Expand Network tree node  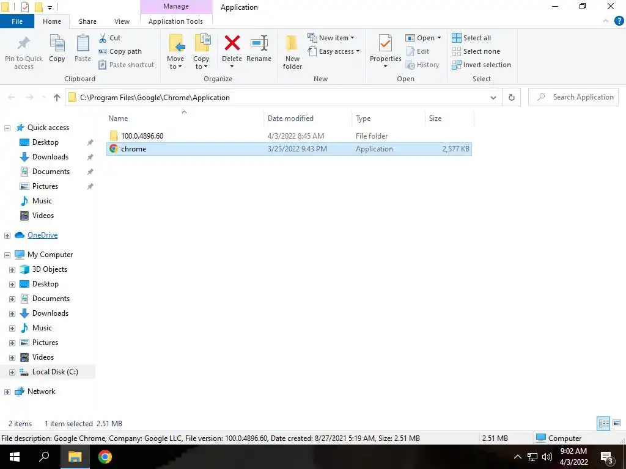coord(7,391)
